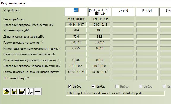Uncheck Выбор checkbox under ESI U24 column
The width and height of the screenshot is (171, 104).
tap(93, 86)
